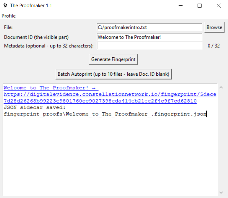Click the 'File:' label

click(8, 27)
